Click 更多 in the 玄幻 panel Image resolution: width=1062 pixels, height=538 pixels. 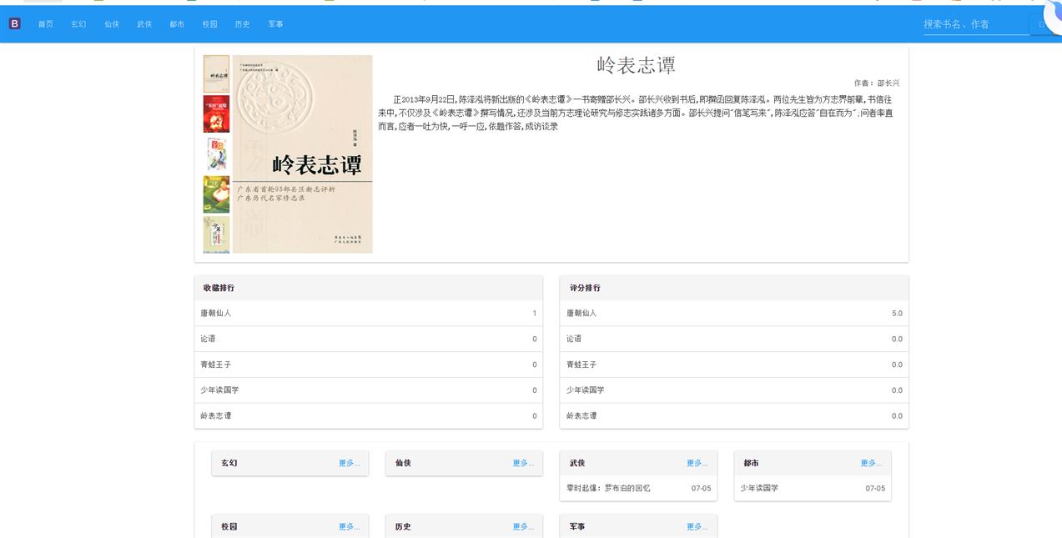pos(349,463)
